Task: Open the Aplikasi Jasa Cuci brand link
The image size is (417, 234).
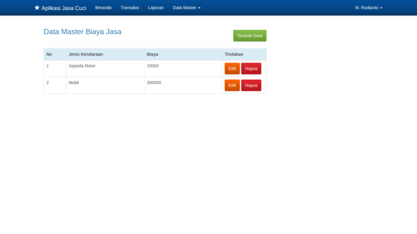Action: tap(64, 8)
